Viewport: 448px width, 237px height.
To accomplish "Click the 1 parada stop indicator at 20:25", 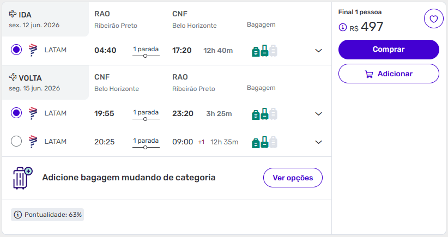I will [x=146, y=142].
